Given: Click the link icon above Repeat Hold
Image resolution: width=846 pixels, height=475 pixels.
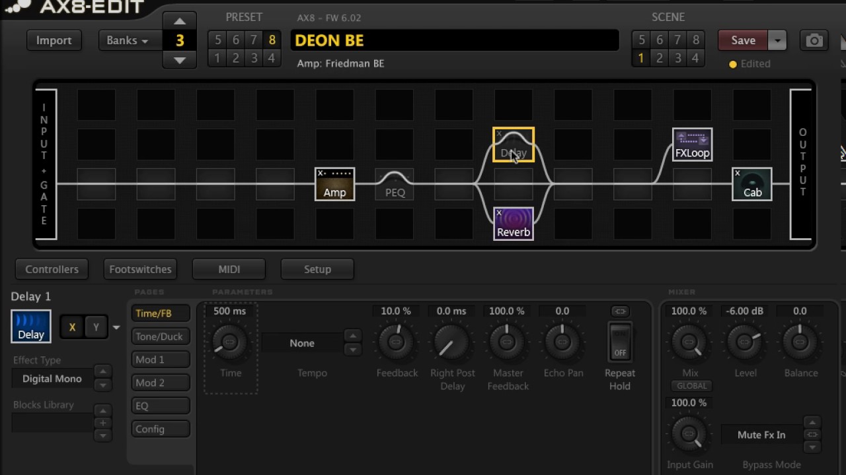Looking at the screenshot, I should 619,311.
